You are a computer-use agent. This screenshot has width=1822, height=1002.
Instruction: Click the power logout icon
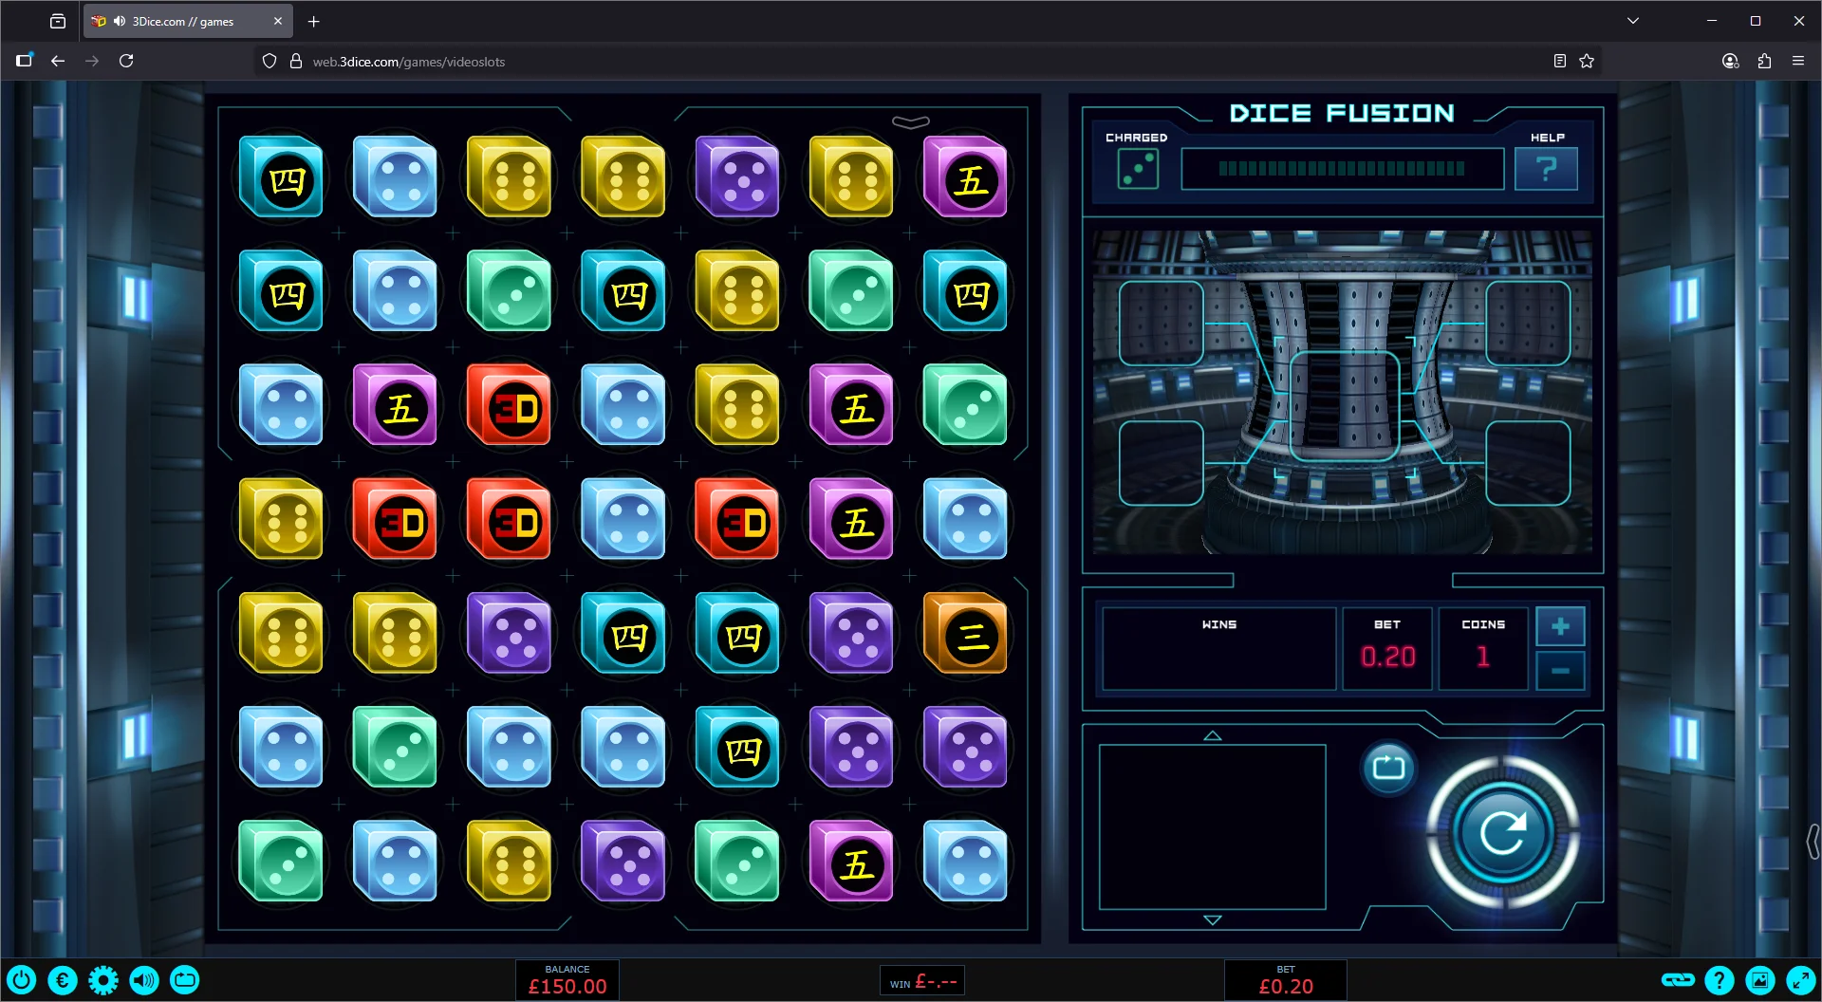[22, 980]
